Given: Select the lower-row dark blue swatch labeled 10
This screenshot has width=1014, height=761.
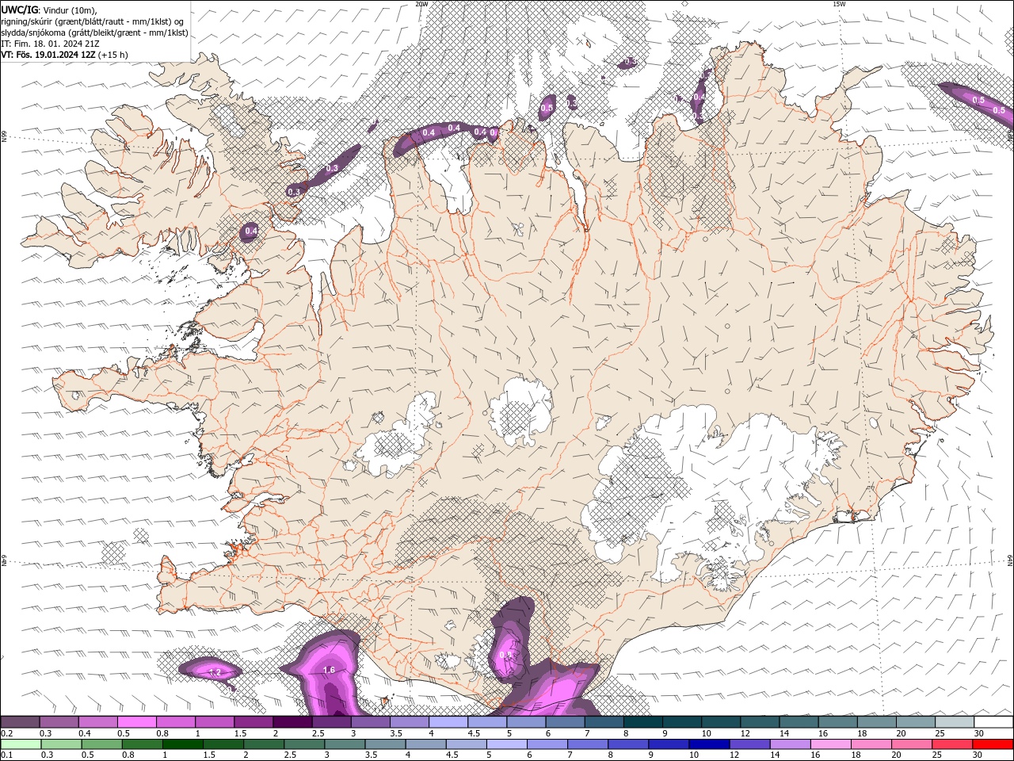Looking at the screenshot, I should pyautogui.click(x=709, y=744).
